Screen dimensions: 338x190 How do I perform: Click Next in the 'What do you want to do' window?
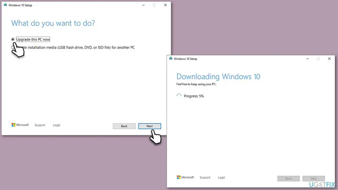point(149,126)
